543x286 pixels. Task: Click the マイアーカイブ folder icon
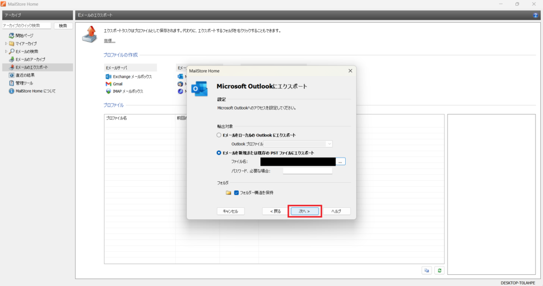click(x=12, y=43)
